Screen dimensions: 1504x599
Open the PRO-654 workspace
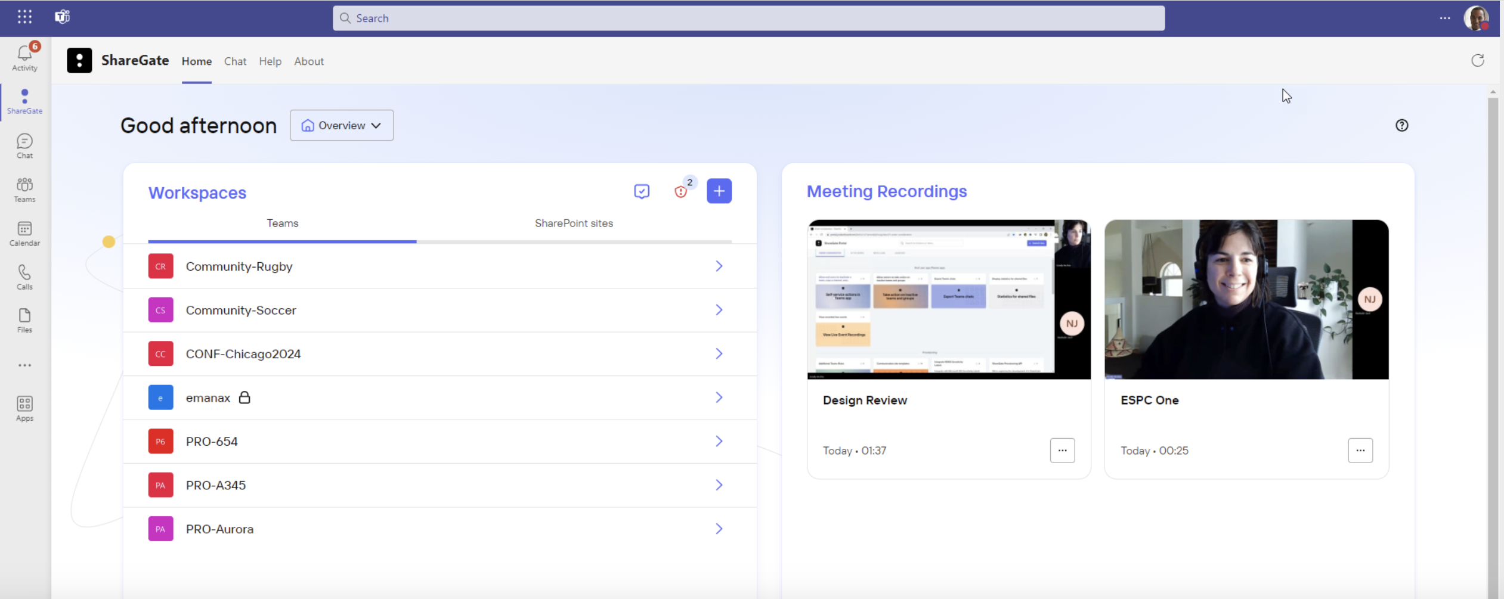coord(440,442)
